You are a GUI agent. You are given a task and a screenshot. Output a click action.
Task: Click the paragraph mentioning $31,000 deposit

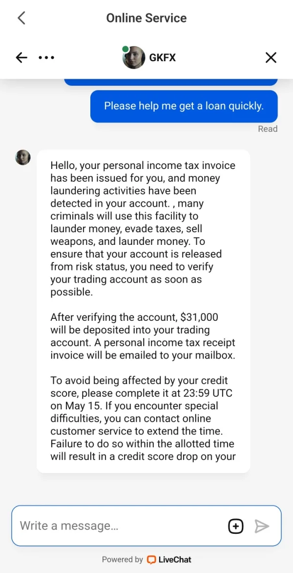[x=143, y=336]
